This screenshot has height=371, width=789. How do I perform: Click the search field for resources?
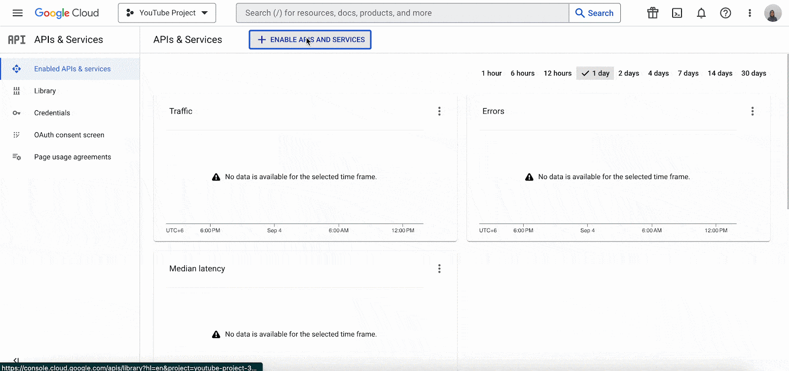pos(402,13)
